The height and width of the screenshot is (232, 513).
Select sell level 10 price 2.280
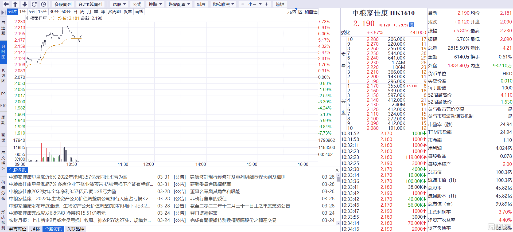(x=372, y=39)
